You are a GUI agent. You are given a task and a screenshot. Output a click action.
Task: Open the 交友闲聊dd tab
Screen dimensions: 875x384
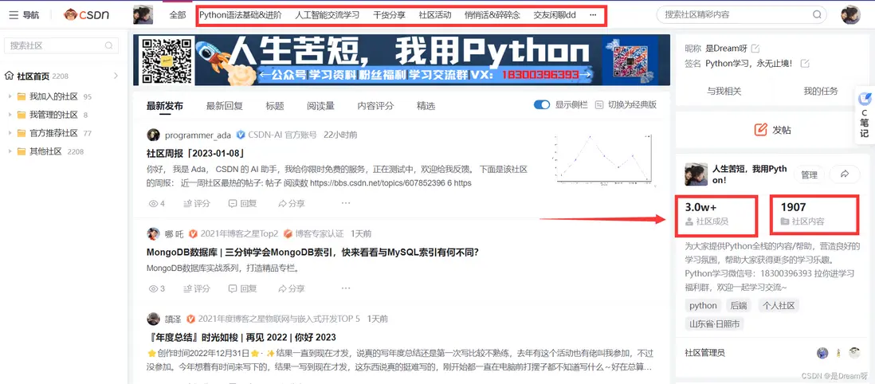(555, 15)
